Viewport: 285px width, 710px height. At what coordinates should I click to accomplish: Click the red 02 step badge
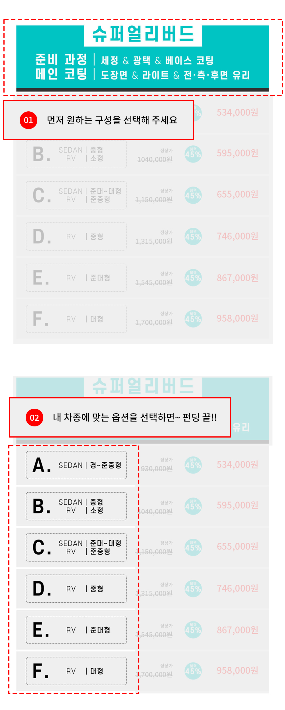pyautogui.click(x=34, y=418)
